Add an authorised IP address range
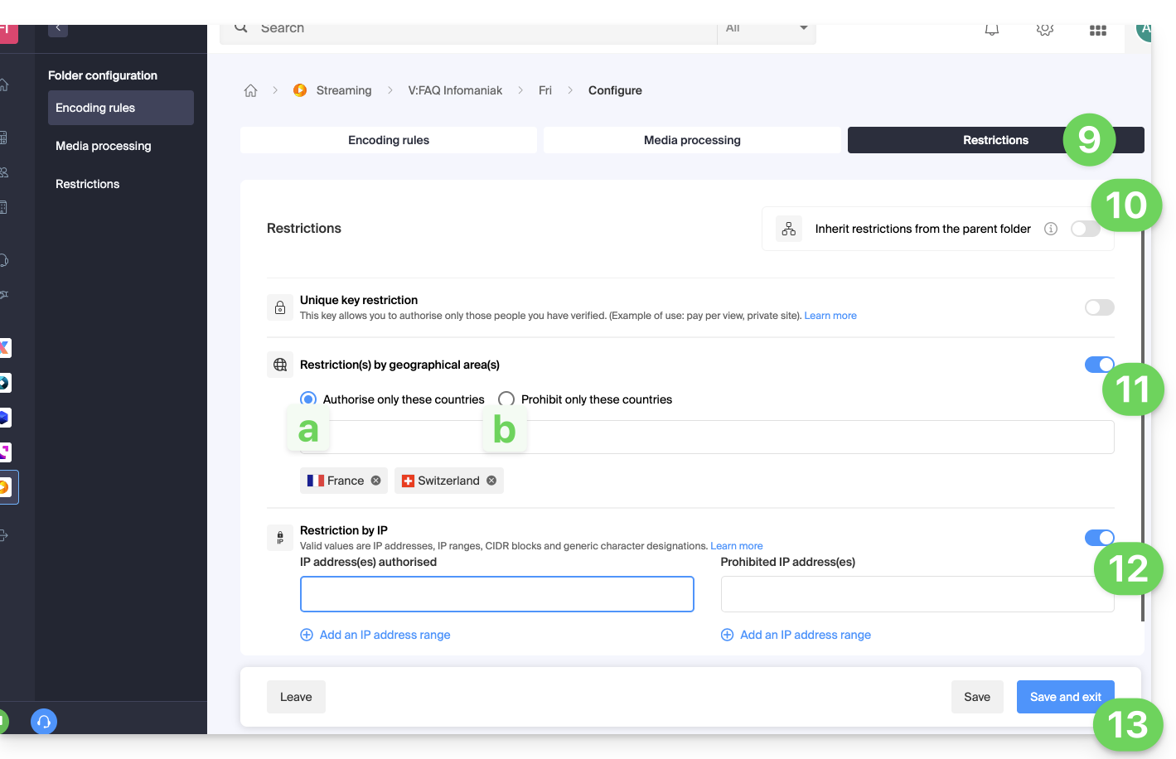 pyautogui.click(x=375, y=635)
